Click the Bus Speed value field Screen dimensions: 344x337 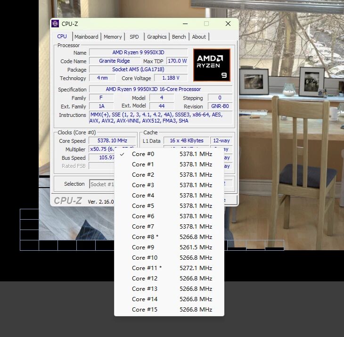click(x=102, y=157)
